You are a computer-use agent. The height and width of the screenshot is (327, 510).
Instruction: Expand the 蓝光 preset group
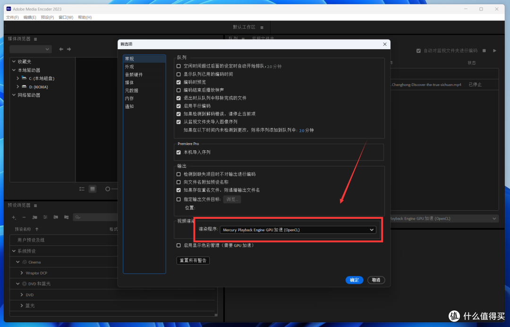pyautogui.click(x=22, y=306)
